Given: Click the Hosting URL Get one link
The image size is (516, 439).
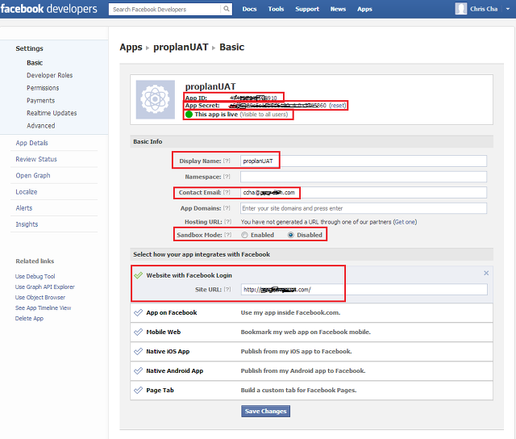Looking at the screenshot, I should pyautogui.click(x=406, y=222).
